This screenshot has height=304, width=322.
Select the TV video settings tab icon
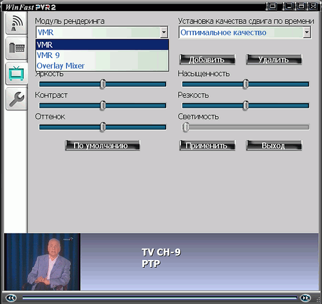tap(17, 74)
